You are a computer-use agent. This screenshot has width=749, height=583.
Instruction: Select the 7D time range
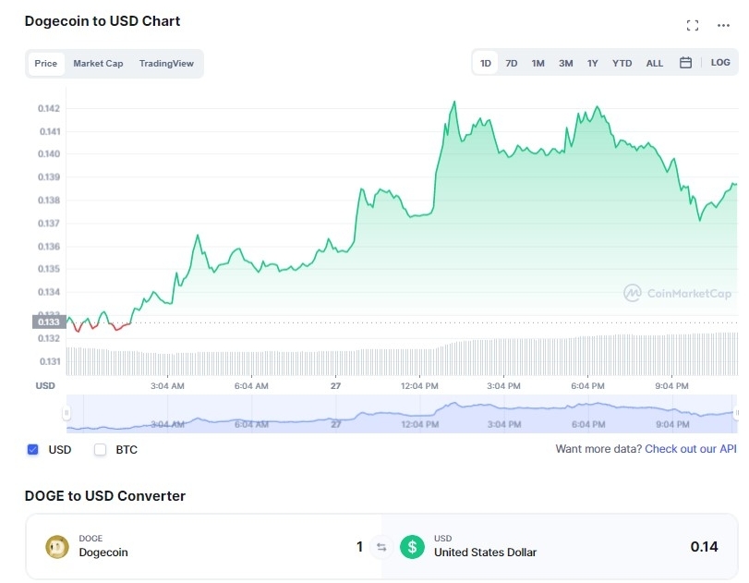click(512, 64)
